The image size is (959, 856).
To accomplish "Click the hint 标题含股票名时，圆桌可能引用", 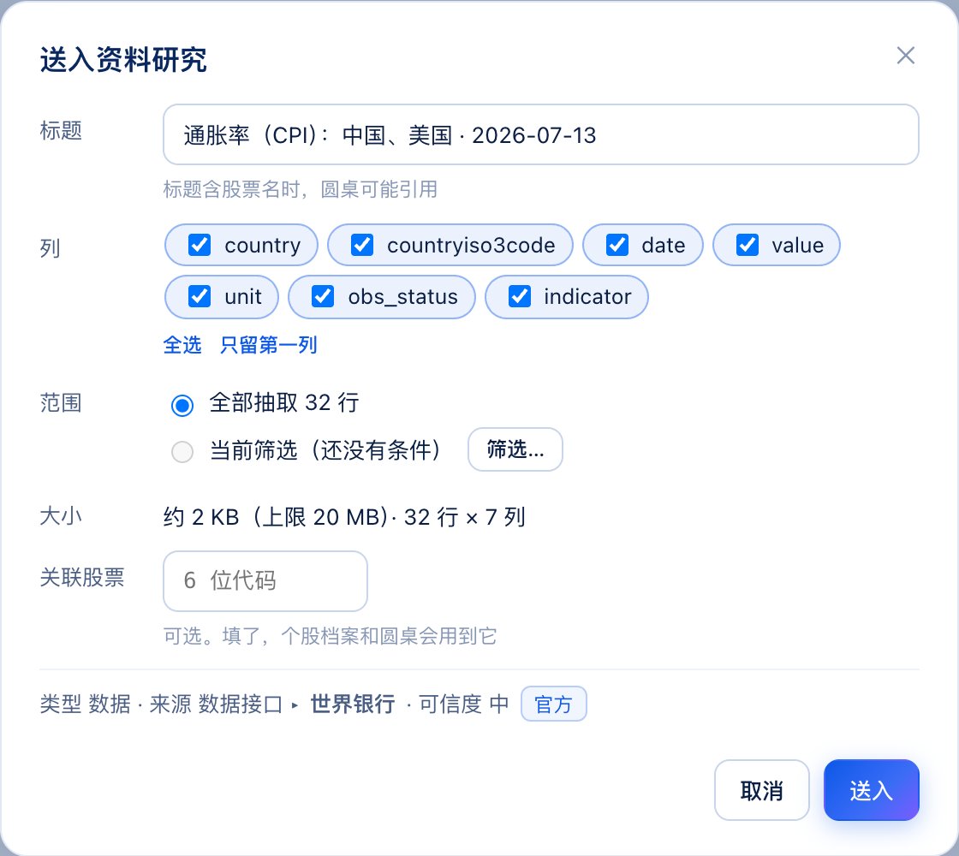I will click(x=301, y=189).
